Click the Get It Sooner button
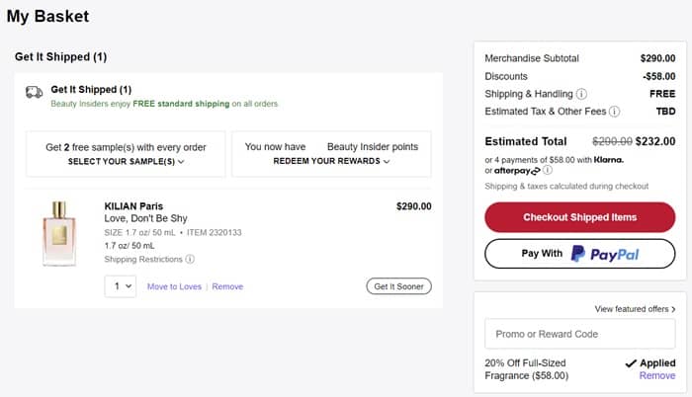This screenshot has height=397, width=692. [398, 286]
